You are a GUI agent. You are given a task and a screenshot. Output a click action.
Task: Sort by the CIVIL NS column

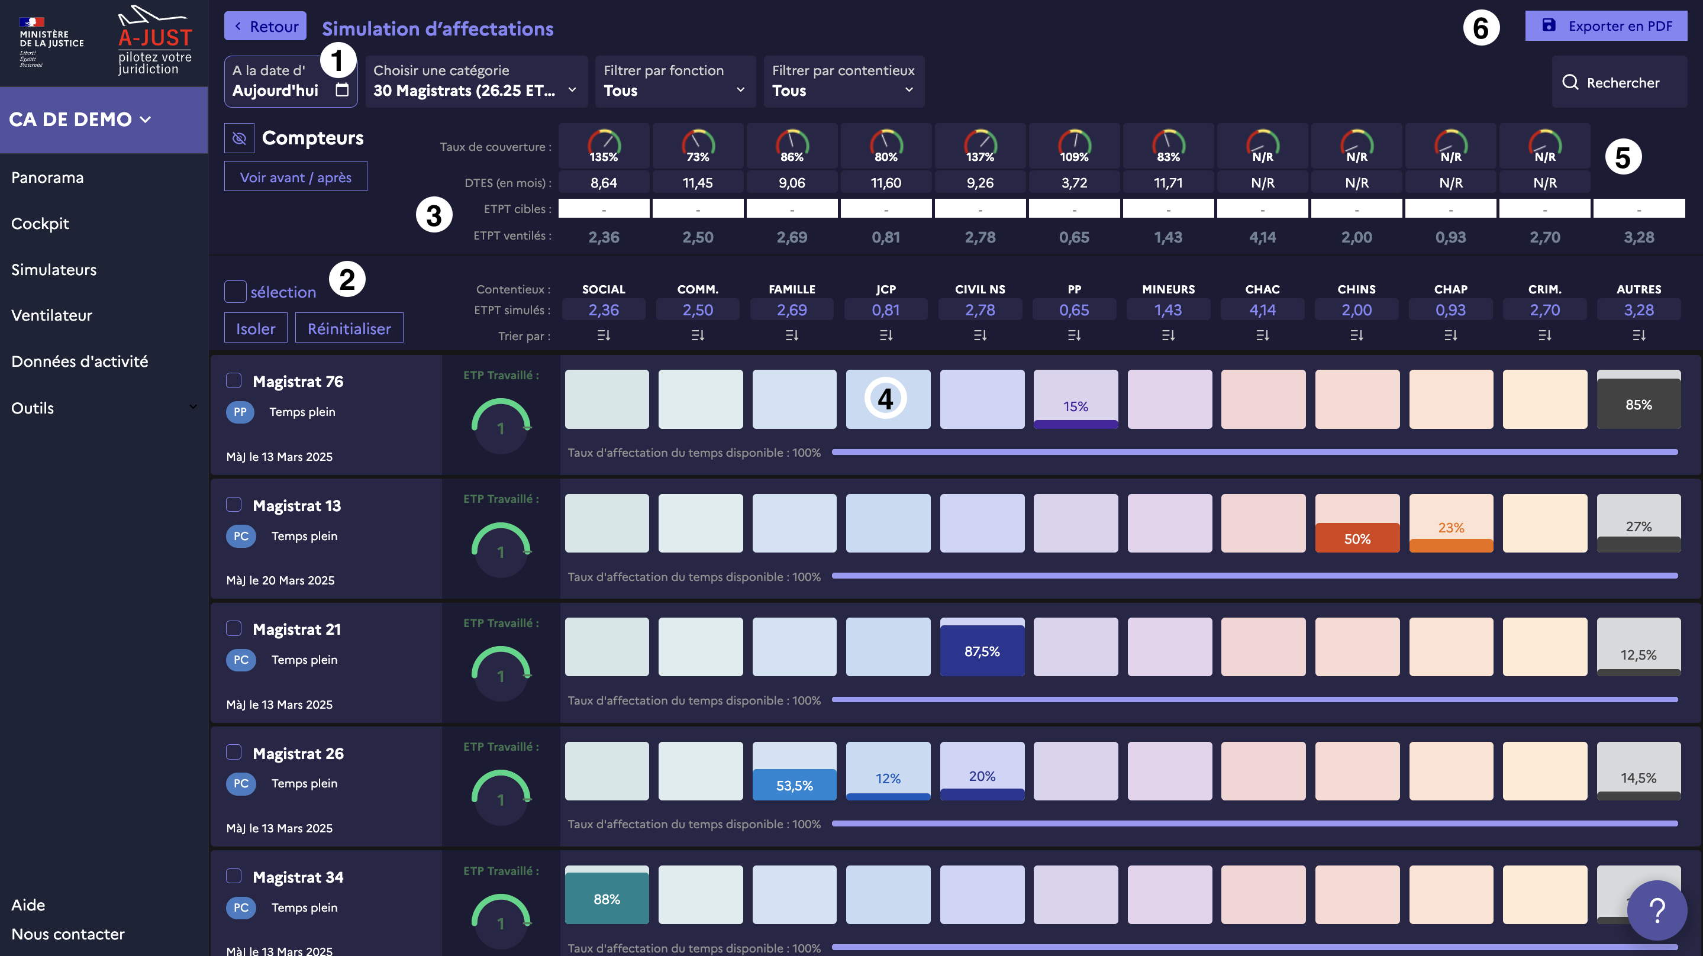click(x=980, y=336)
